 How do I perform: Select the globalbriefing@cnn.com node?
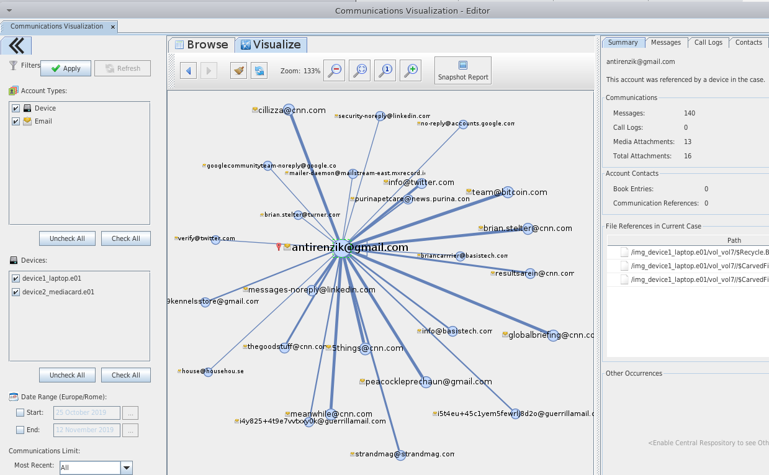(554, 335)
